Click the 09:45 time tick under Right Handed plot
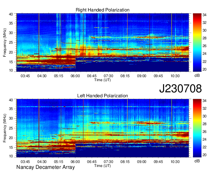The width and height of the screenshot is (210, 171). tap(158, 76)
